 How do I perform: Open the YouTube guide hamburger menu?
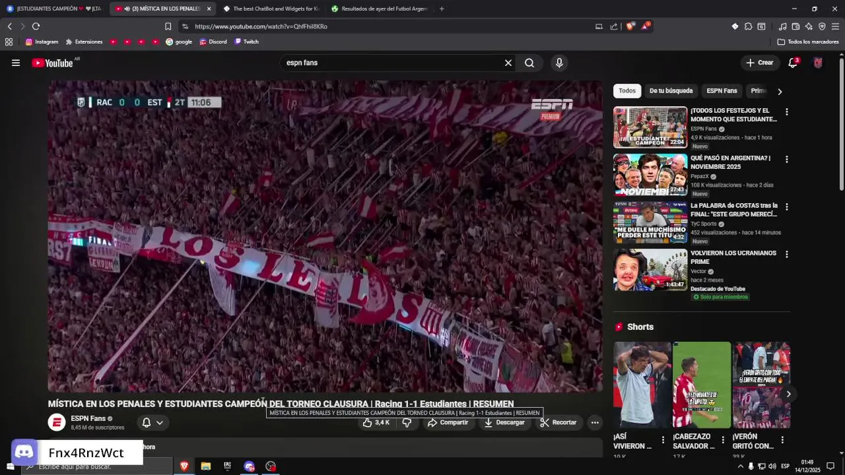[x=16, y=63]
